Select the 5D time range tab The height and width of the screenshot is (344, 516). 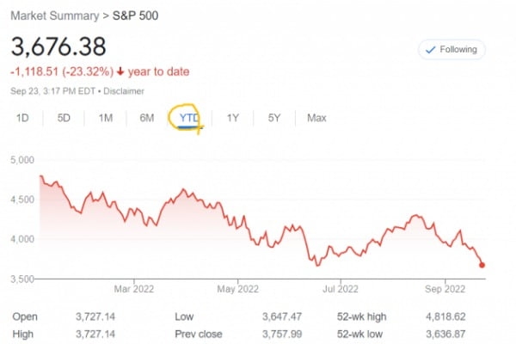pos(64,118)
